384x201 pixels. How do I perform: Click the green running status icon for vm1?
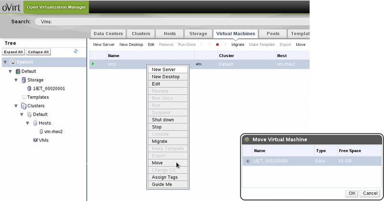(x=93, y=64)
